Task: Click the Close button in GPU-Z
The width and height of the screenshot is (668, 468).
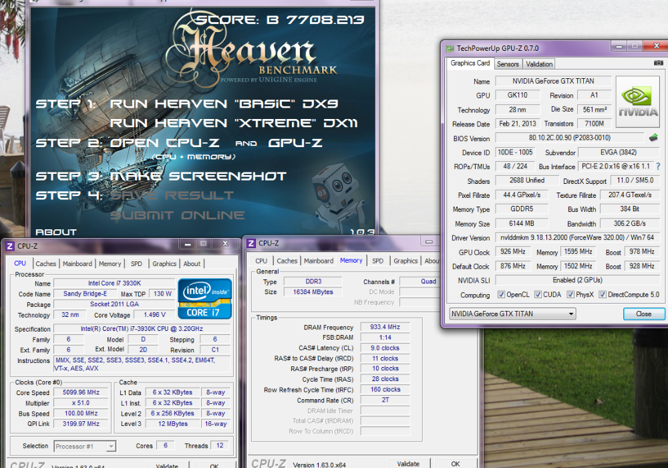Action: 644,314
